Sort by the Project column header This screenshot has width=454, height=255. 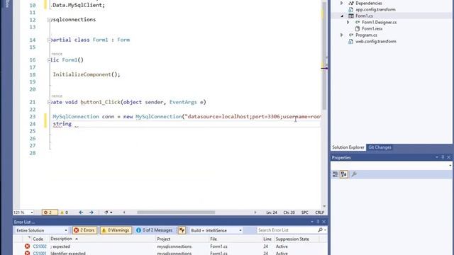(x=164, y=239)
